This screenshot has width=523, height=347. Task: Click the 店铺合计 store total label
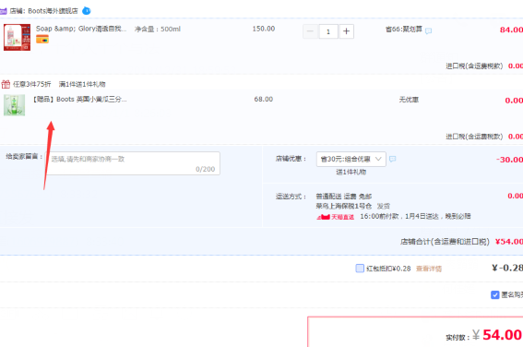[x=445, y=242]
